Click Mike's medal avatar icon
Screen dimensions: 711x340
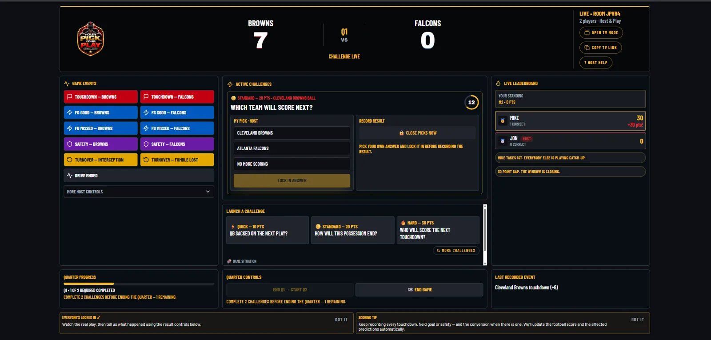click(x=503, y=120)
